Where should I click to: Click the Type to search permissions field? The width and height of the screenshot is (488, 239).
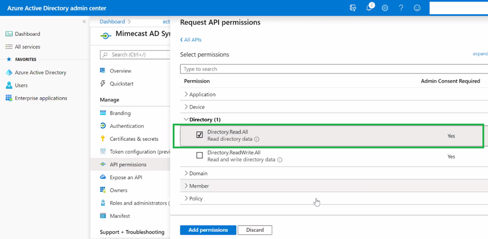point(334,69)
